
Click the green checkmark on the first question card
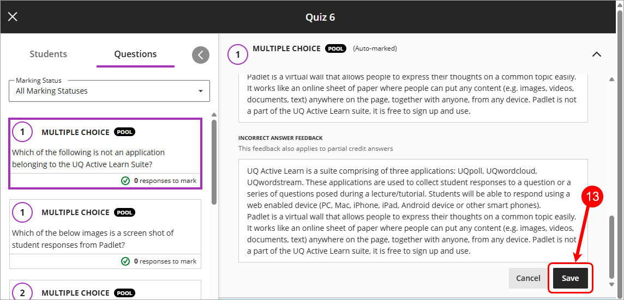125,181
